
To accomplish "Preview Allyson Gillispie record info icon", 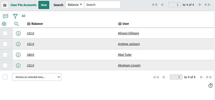I will (x=18, y=33).
